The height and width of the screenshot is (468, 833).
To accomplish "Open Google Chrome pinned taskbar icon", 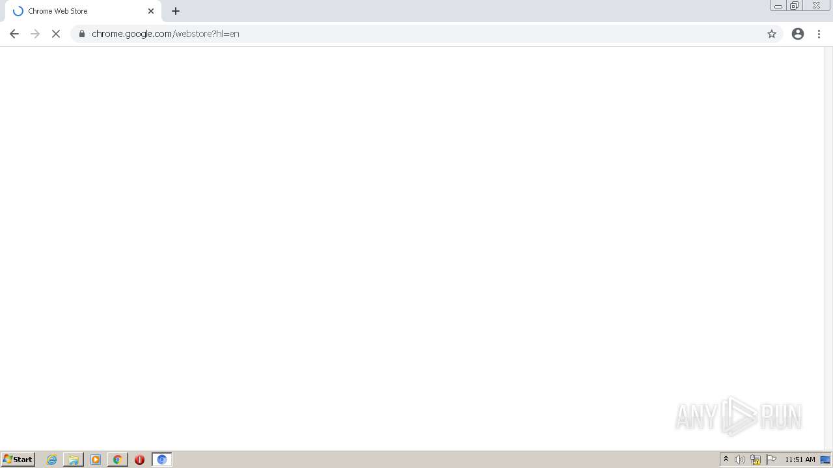I will coord(117,460).
